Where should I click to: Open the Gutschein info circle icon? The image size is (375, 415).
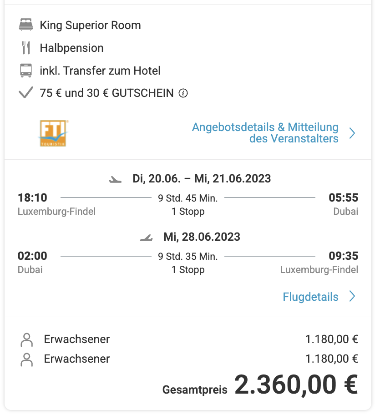pyautogui.click(x=183, y=93)
